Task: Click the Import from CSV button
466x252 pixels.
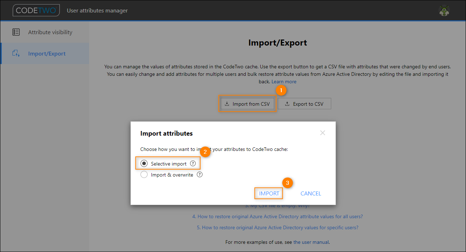Action: pyautogui.click(x=247, y=104)
